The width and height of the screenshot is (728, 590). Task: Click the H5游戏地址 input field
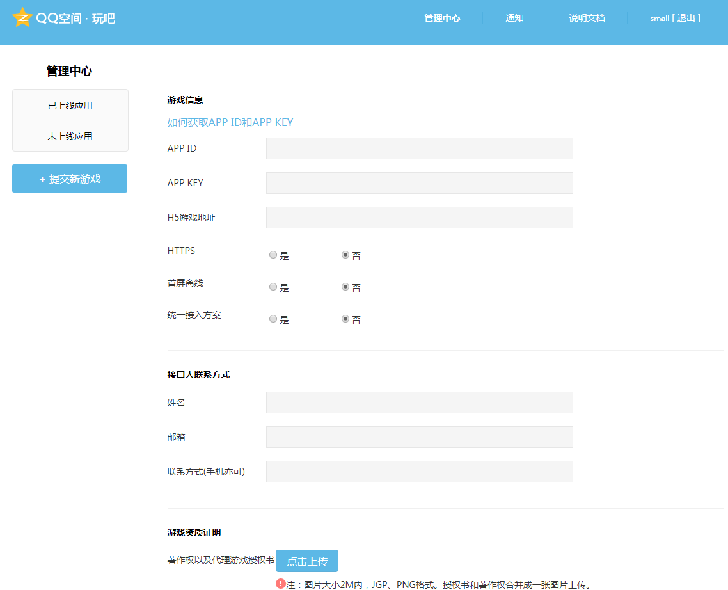tap(419, 217)
